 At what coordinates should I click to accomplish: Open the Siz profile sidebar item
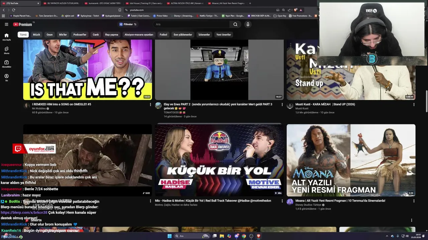(x=6, y=78)
